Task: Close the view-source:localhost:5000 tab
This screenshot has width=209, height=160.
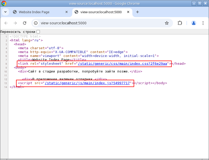Action: click(x=128, y=12)
